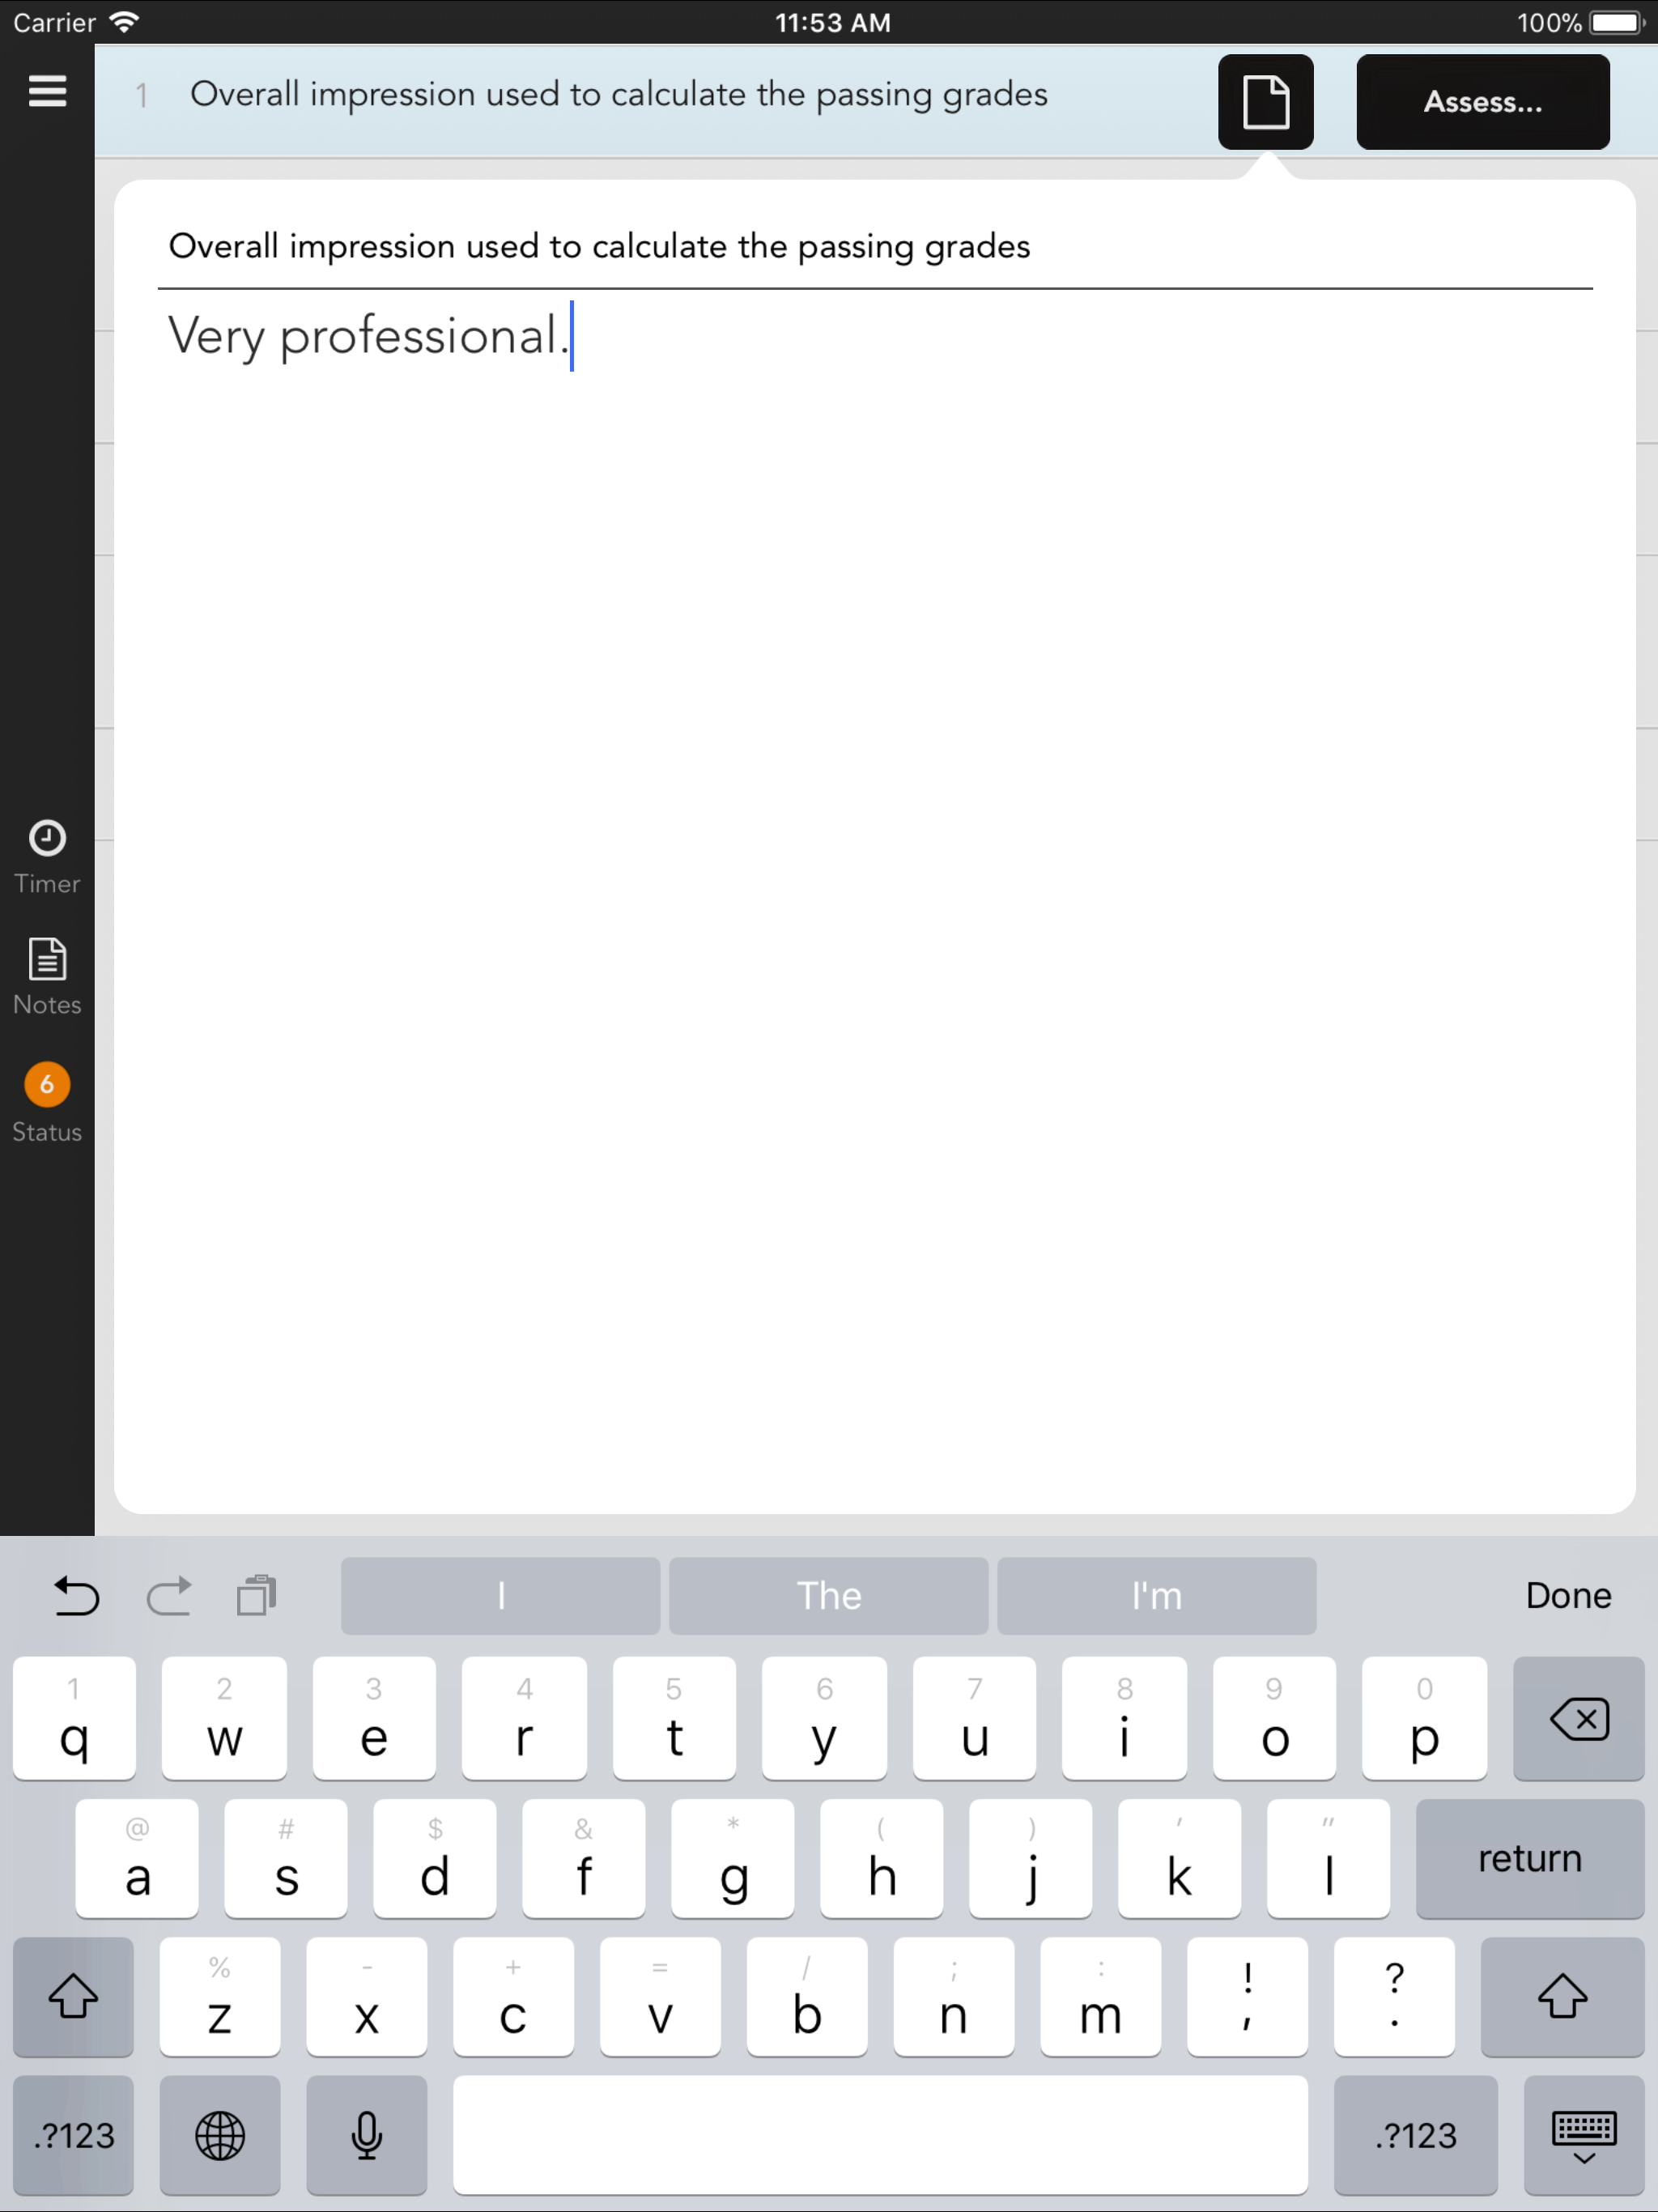Tap the s key
1658x2212 pixels.
point(286,1858)
